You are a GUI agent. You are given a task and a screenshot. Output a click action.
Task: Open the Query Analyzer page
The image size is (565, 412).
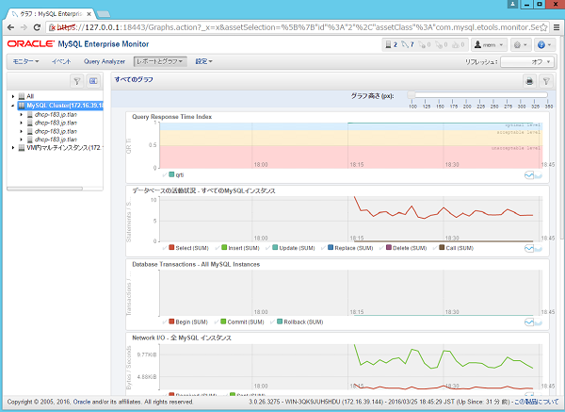pos(105,61)
